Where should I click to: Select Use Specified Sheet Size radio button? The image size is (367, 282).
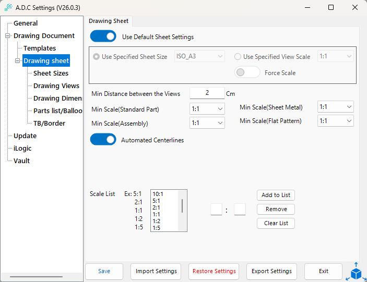(x=96, y=57)
